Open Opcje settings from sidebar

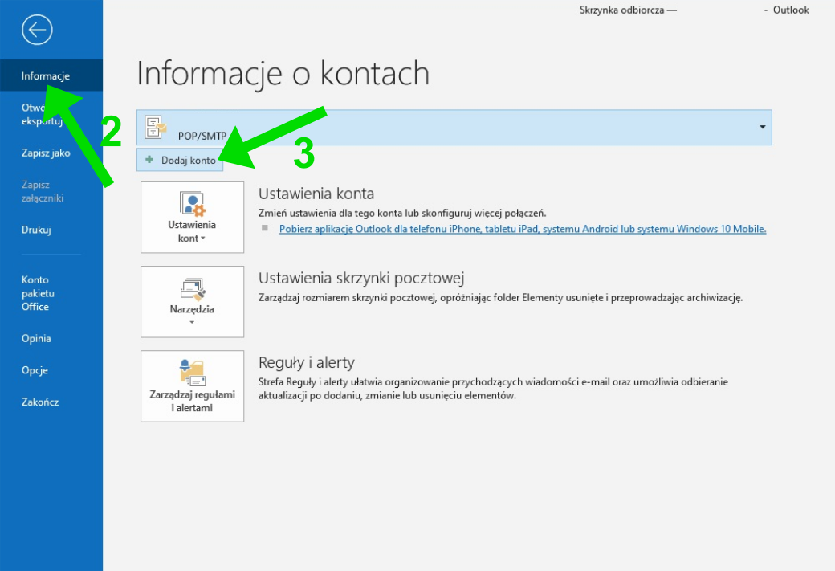click(35, 370)
